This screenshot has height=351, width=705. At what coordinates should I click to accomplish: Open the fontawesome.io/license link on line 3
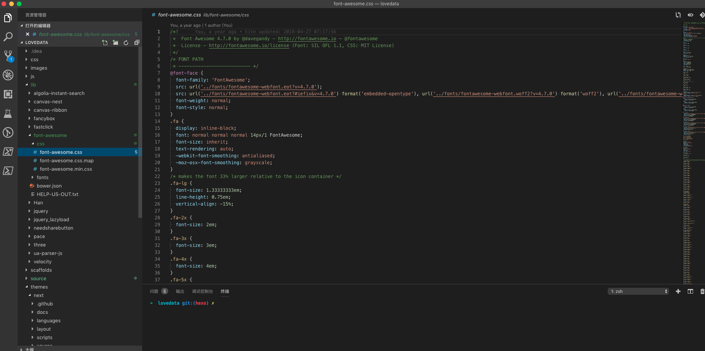click(249, 46)
